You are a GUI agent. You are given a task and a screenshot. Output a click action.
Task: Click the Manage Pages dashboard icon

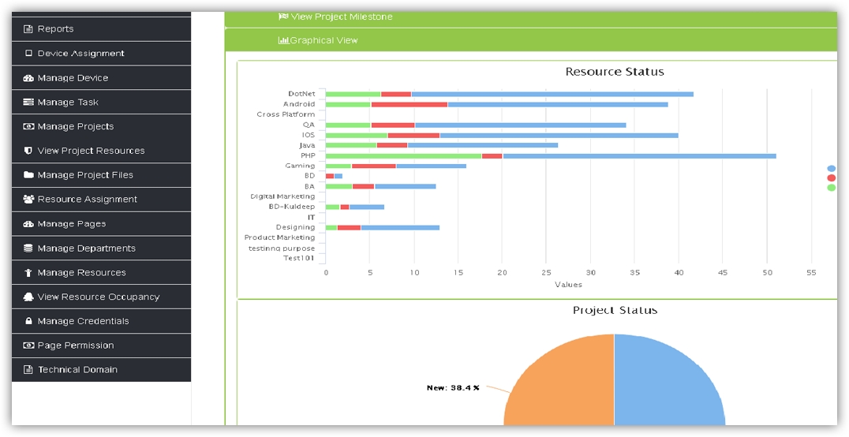tap(28, 224)
